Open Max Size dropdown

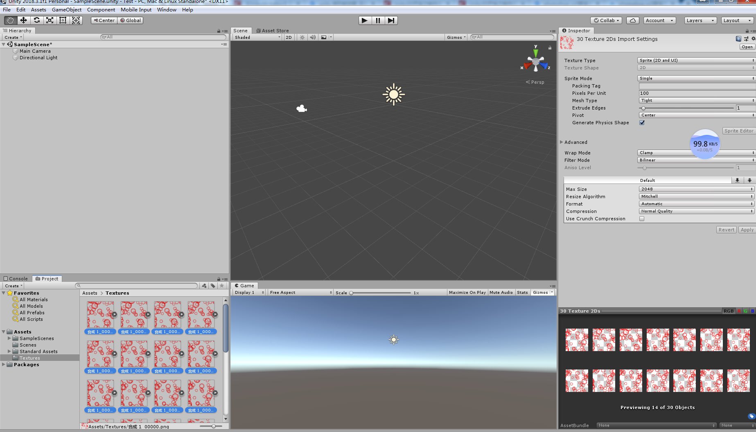[697, 189]
